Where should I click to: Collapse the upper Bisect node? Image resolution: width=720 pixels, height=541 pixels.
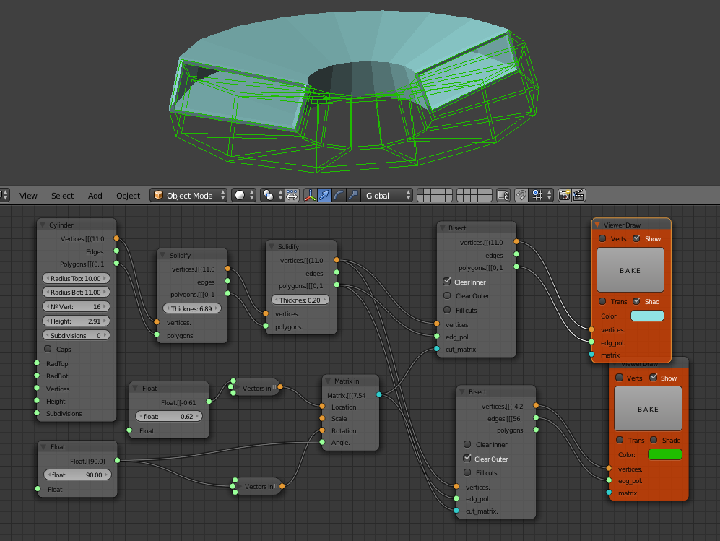point(442,228)
